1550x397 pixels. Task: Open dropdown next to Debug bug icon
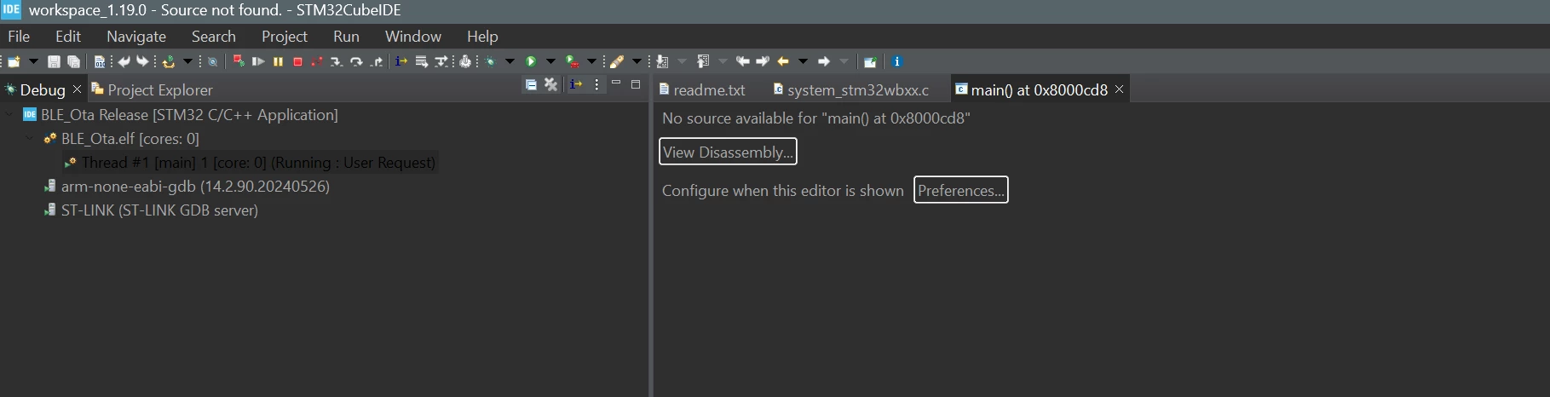pos(510,61)
